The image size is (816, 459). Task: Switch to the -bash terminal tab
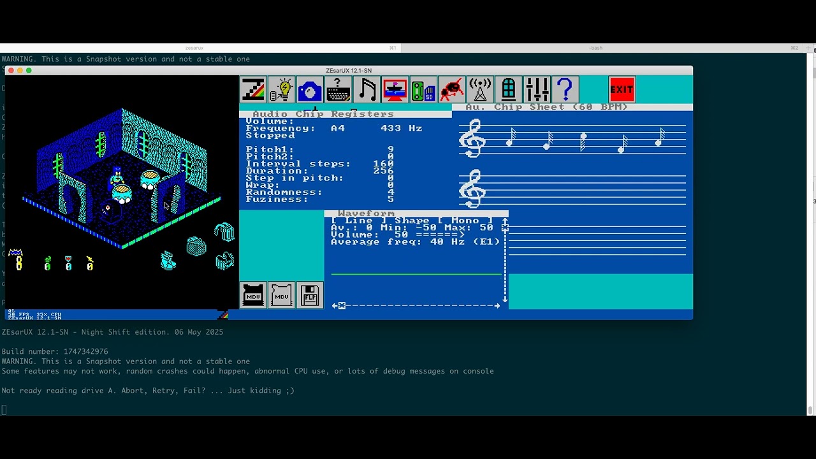[602, 48]
